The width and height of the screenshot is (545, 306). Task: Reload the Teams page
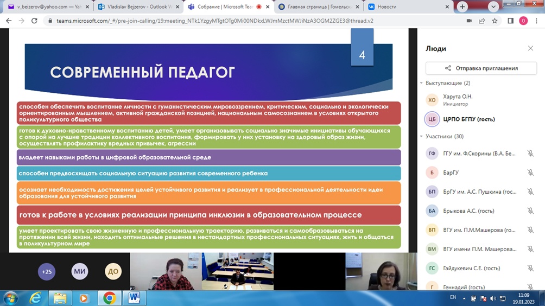(x=34, y=21)
